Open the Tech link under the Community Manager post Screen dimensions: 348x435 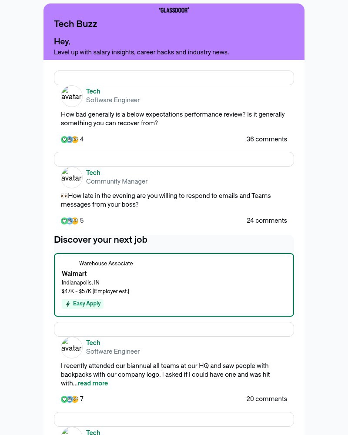click(93, 173)
